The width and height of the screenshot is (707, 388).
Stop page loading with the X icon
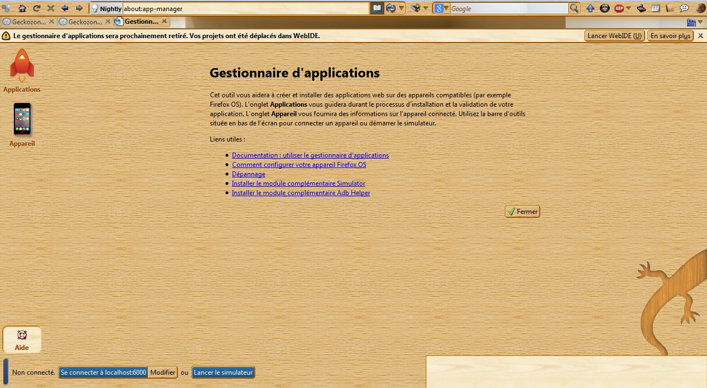click(51, 8)
